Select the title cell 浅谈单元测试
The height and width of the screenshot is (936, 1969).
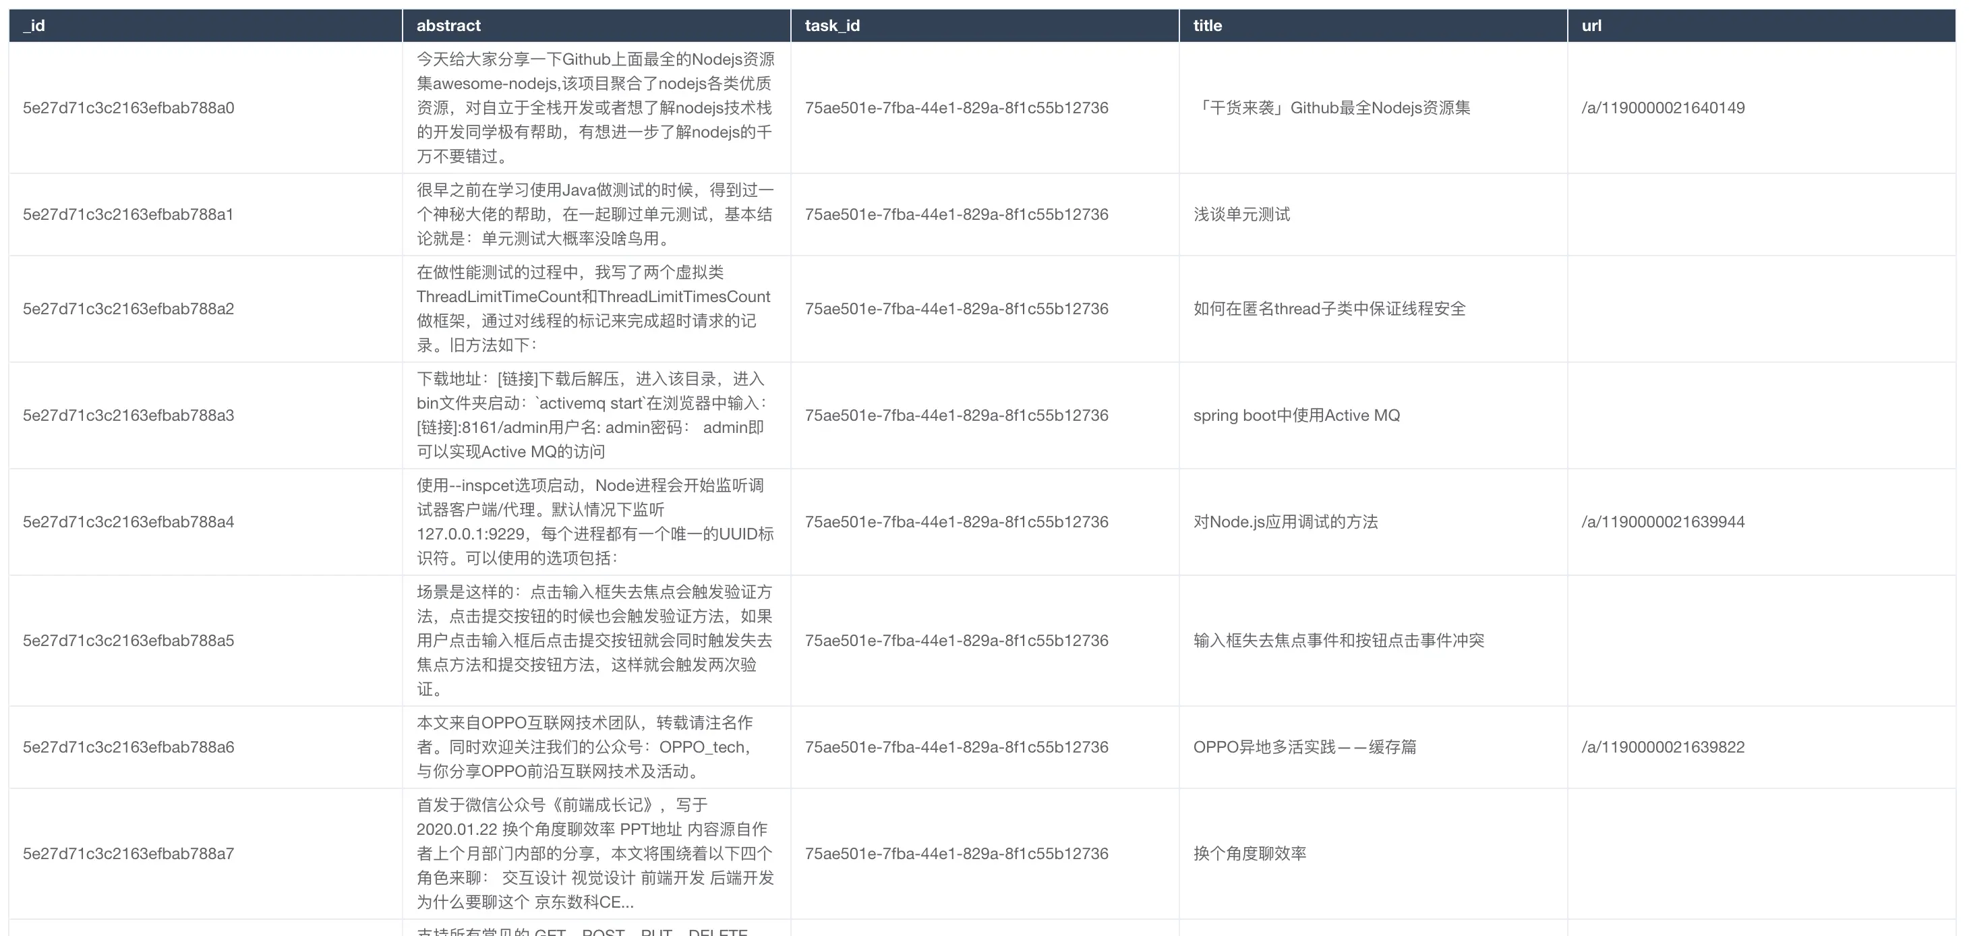coord(1241,214)
